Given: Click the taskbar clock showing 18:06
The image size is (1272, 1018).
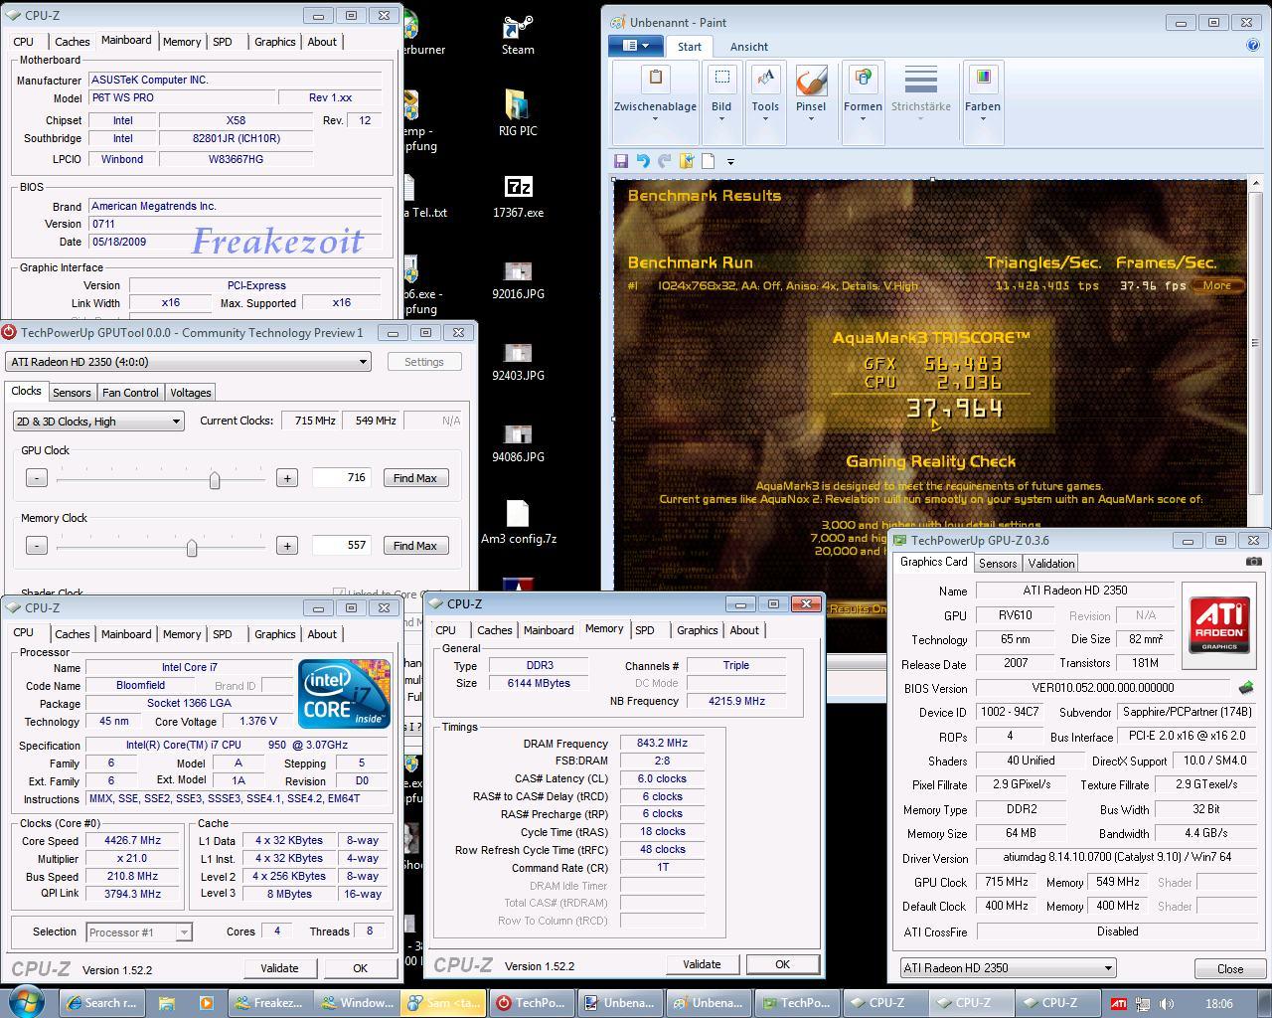Looking at the screenshot, I should [1218, 1004].
